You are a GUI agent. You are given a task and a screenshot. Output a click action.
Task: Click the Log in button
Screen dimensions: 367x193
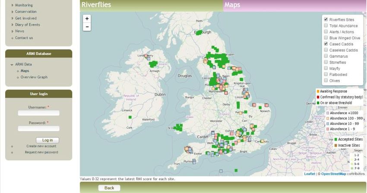[47, 140]
